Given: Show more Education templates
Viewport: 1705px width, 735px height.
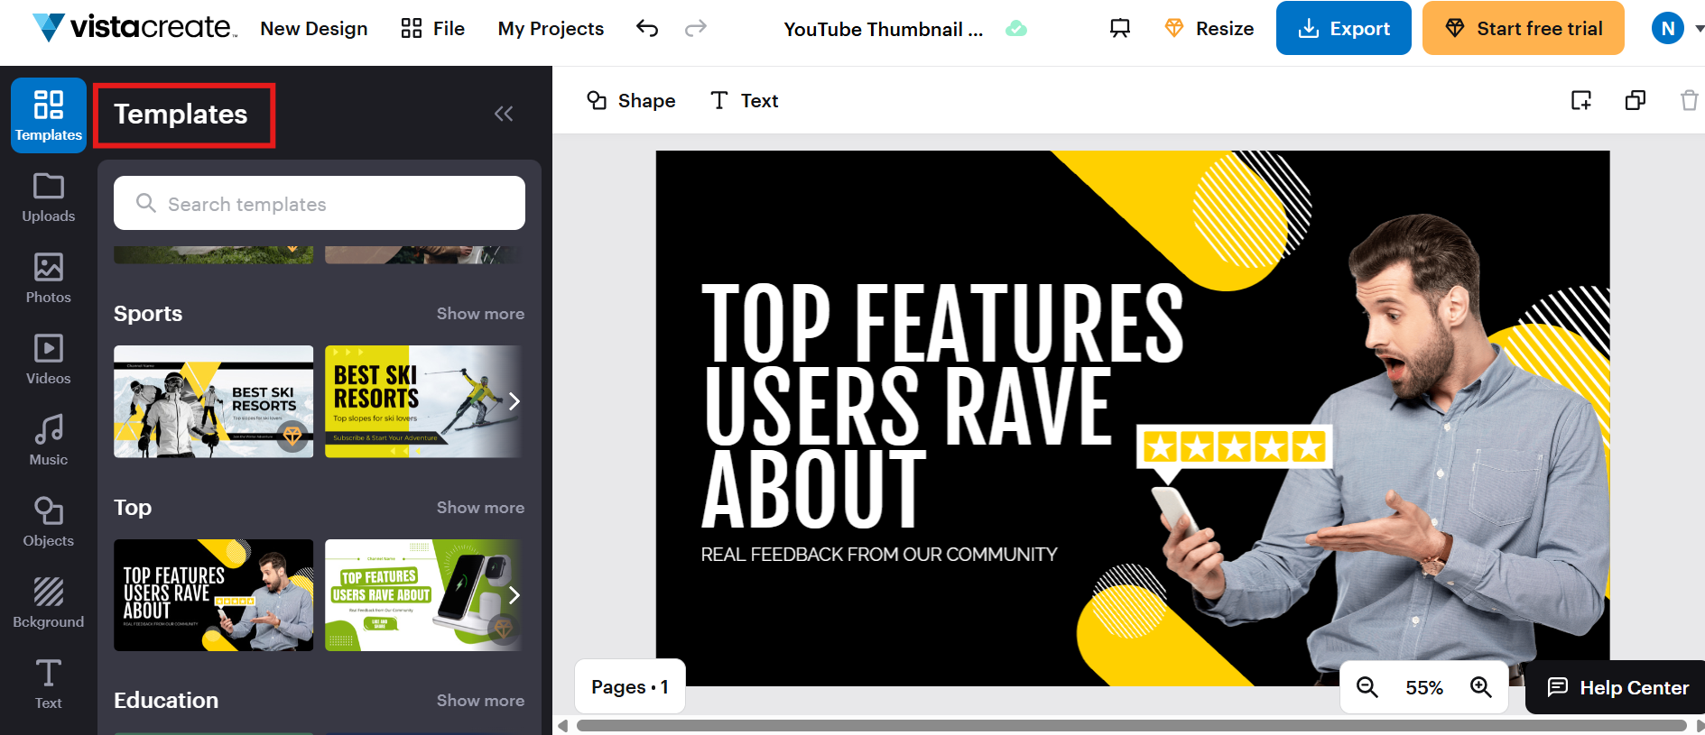Looking at the screenshot, I should click(480, 701).
